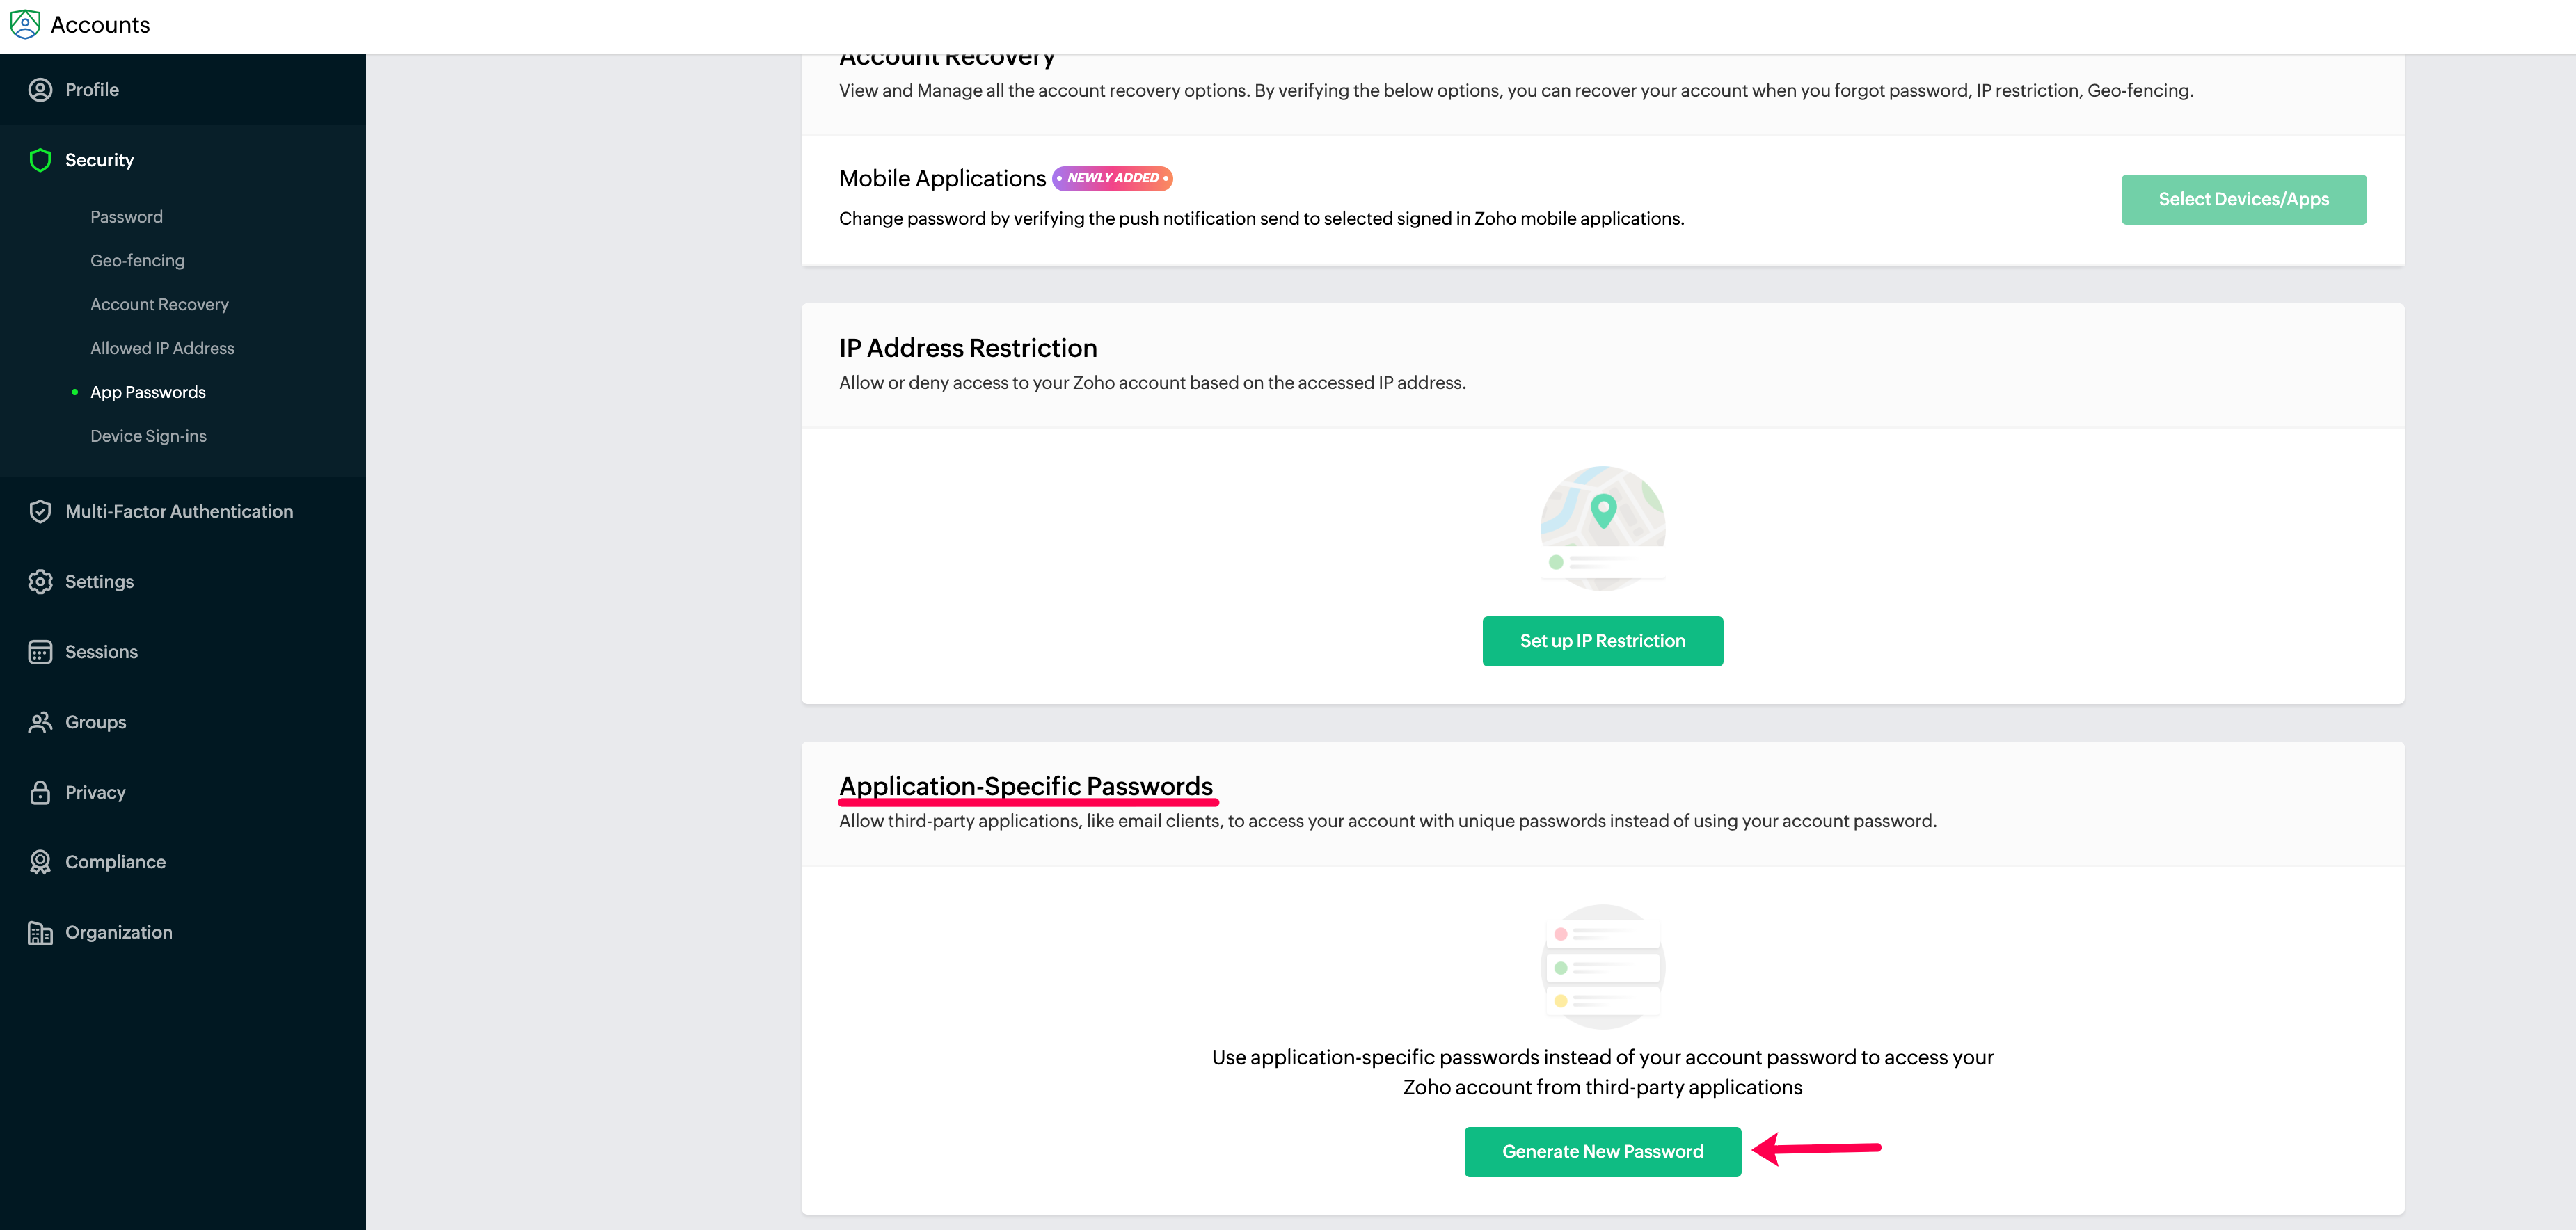
Task: Click the Organization building icon
Action: click(x=40, y=932)
